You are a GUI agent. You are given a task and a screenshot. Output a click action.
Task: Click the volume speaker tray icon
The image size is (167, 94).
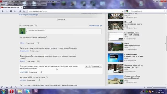pos(153,91)
